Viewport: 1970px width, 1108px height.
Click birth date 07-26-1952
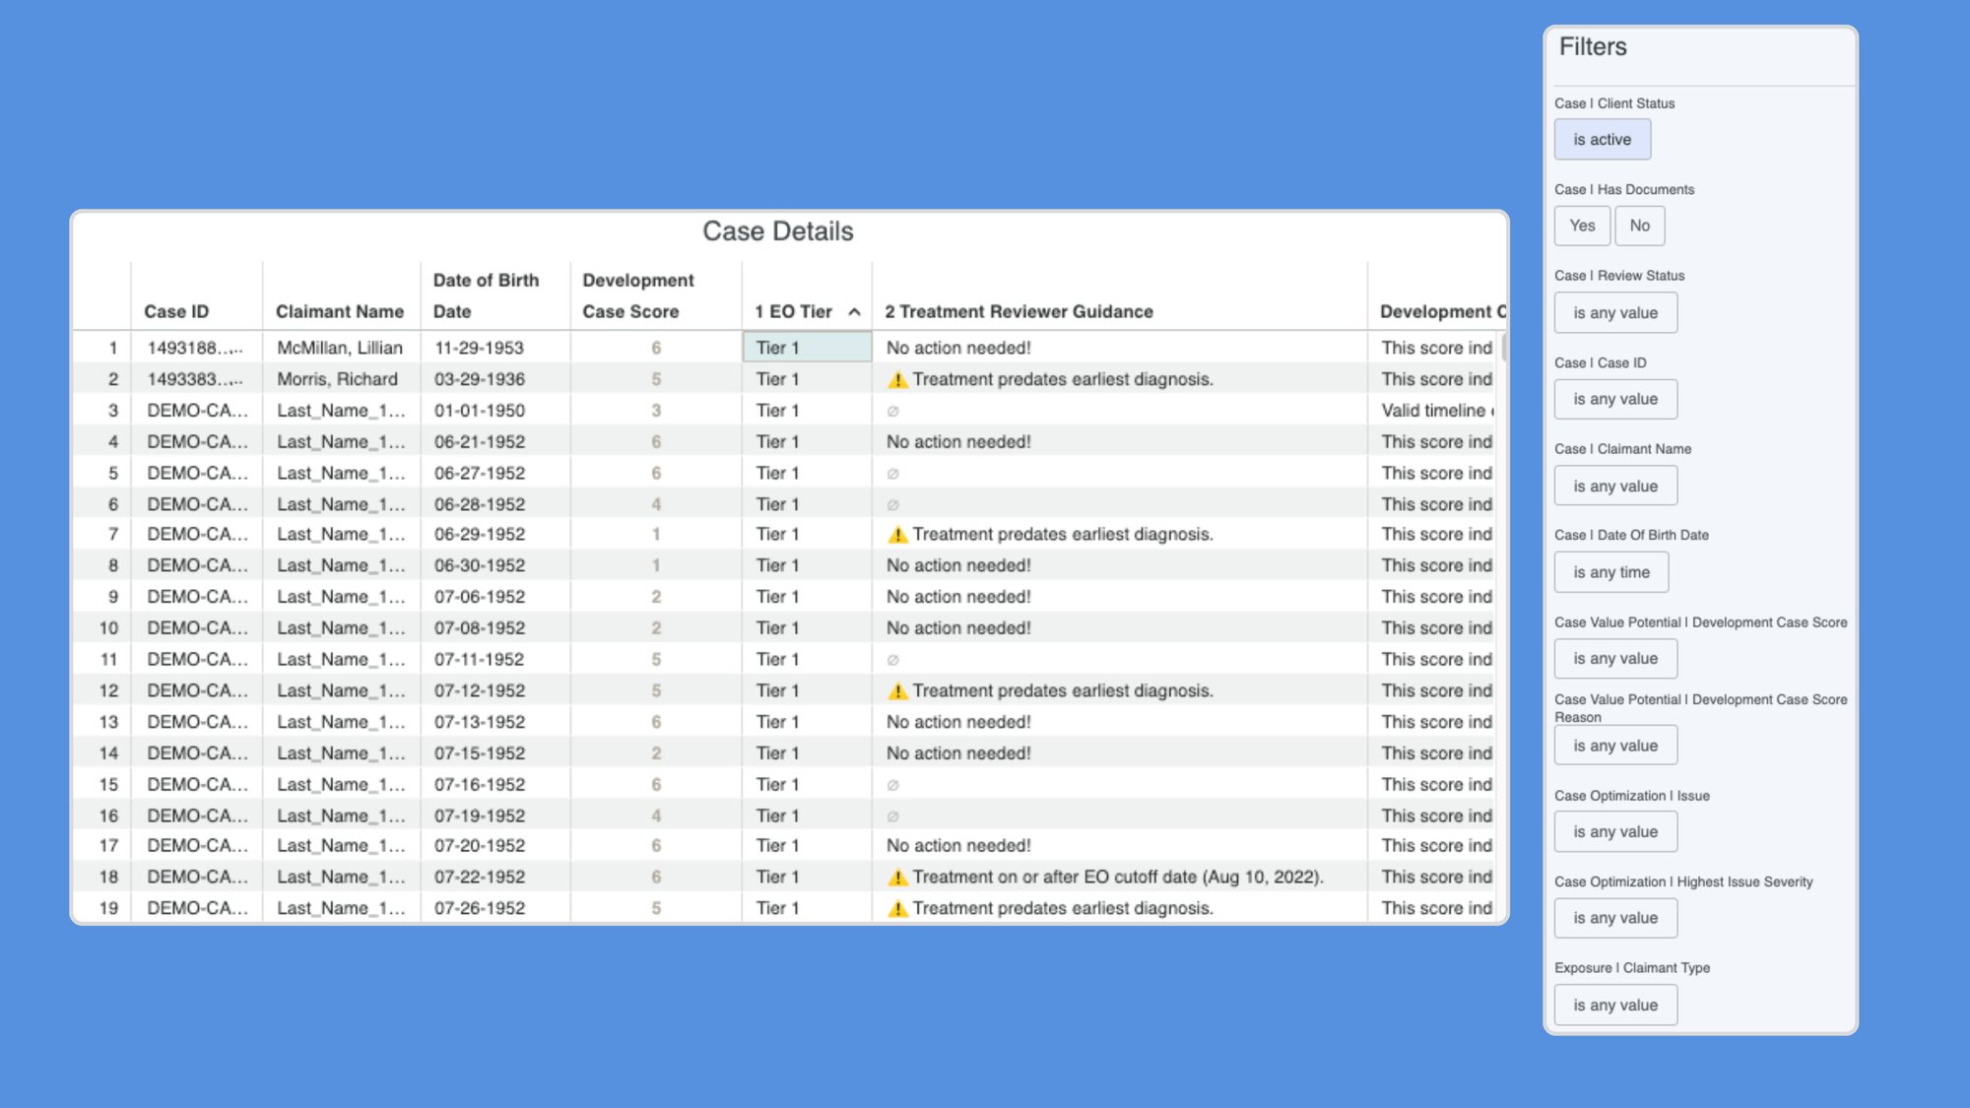479,909
